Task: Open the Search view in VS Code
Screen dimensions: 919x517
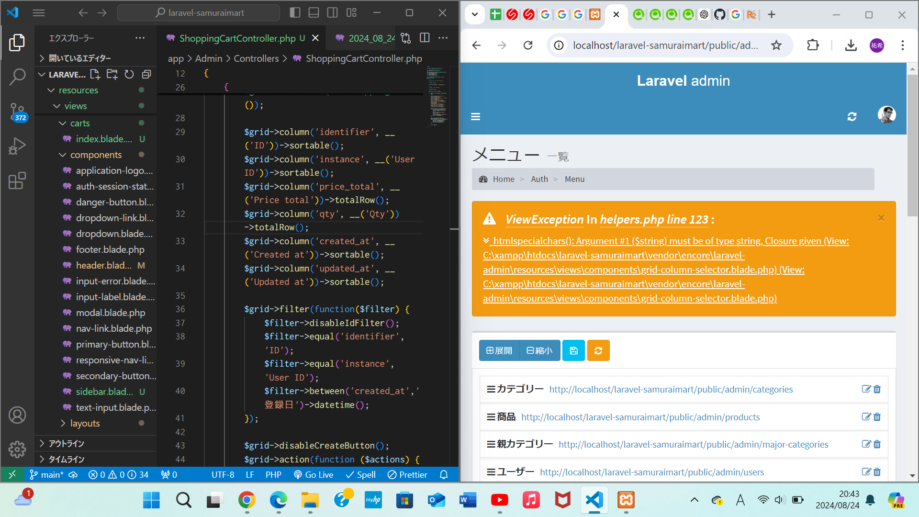Action: pyautogui.click(x=17, y=77)
